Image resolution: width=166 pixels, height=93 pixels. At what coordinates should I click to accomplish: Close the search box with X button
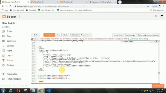coord(156,42)
